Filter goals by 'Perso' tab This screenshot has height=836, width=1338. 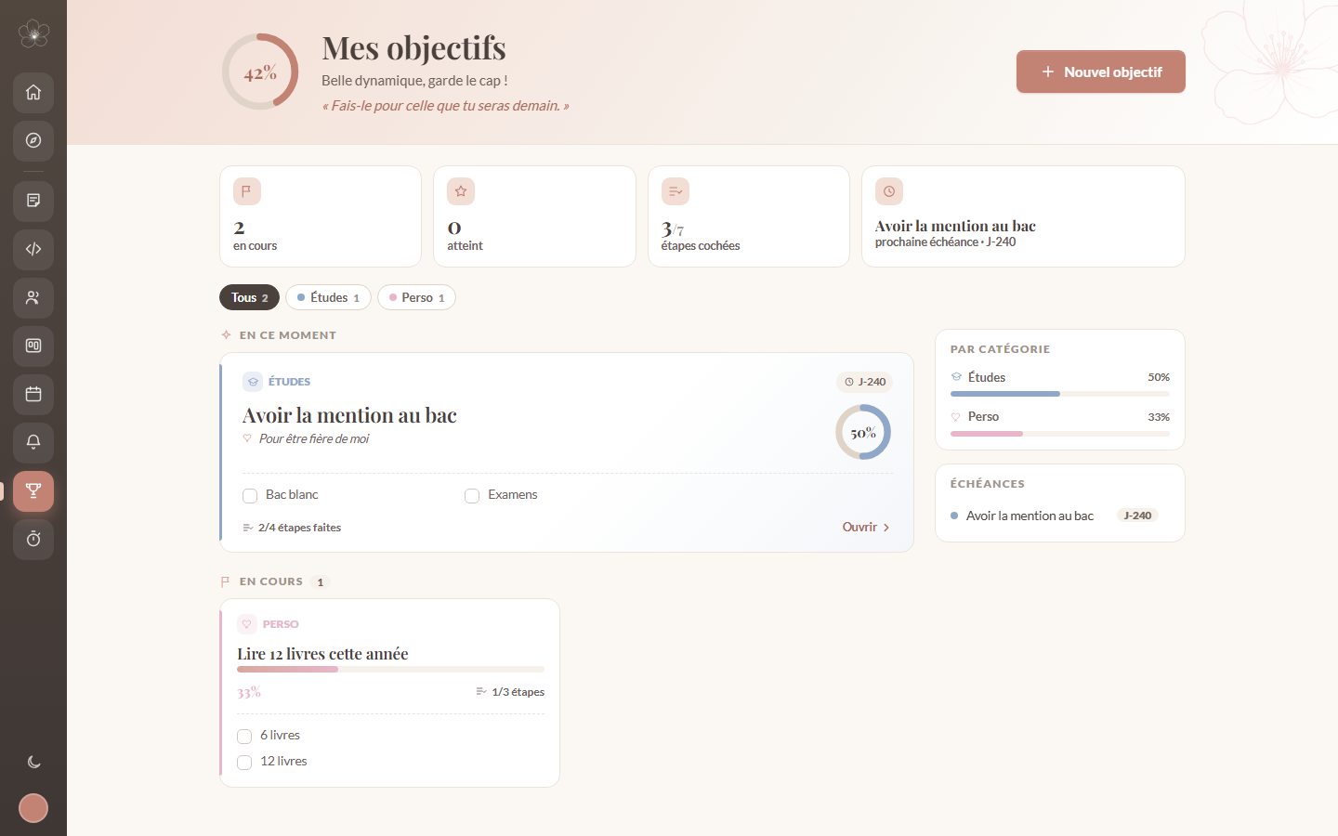pyautogui.click(x=416, y=297)
